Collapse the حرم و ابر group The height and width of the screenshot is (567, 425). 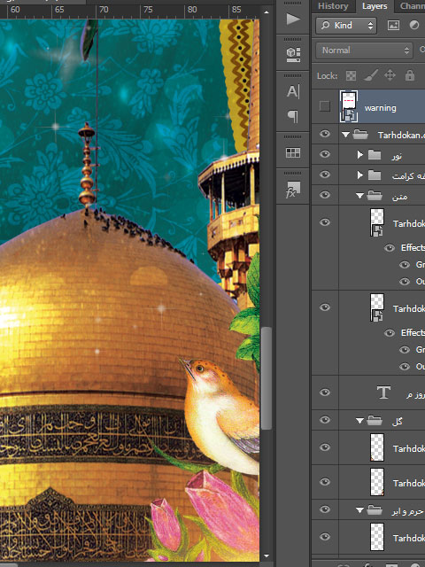(359, 510)
